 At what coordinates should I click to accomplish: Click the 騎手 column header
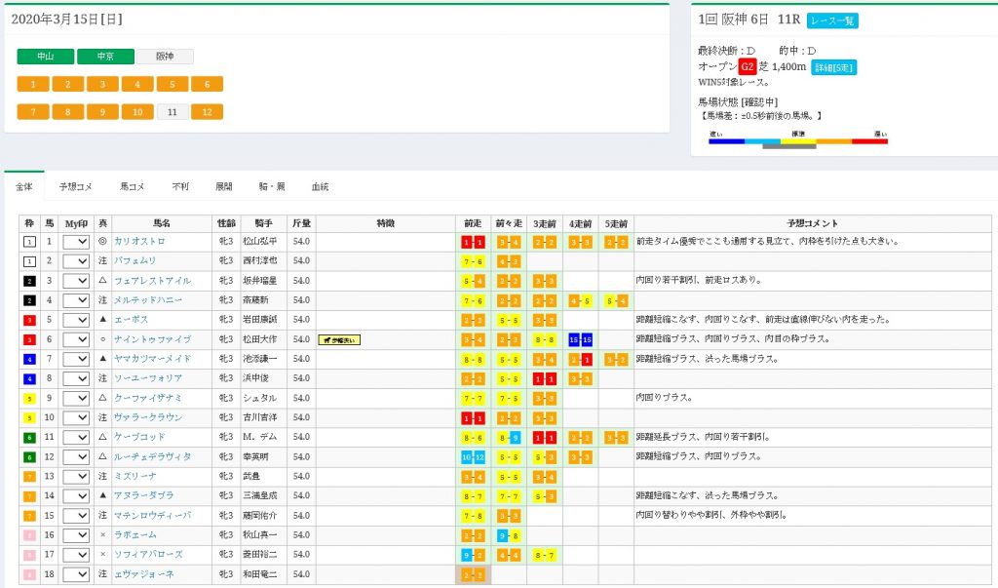pyautogui.click(x=263, y=223)
